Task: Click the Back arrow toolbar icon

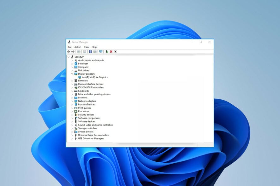Action: pyautogui.click(x=69, y=52)
